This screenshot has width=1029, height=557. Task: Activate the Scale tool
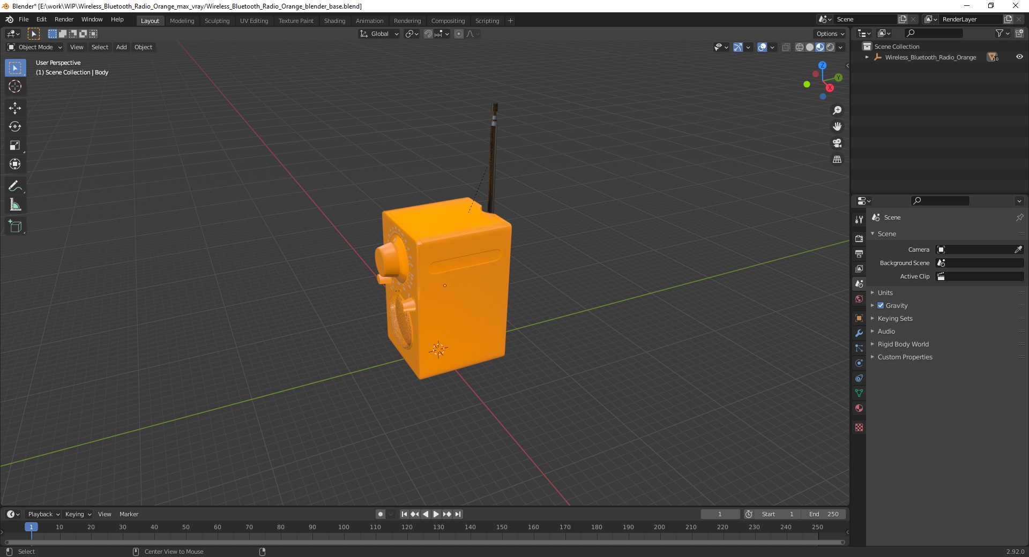click(x=15, y=145)
